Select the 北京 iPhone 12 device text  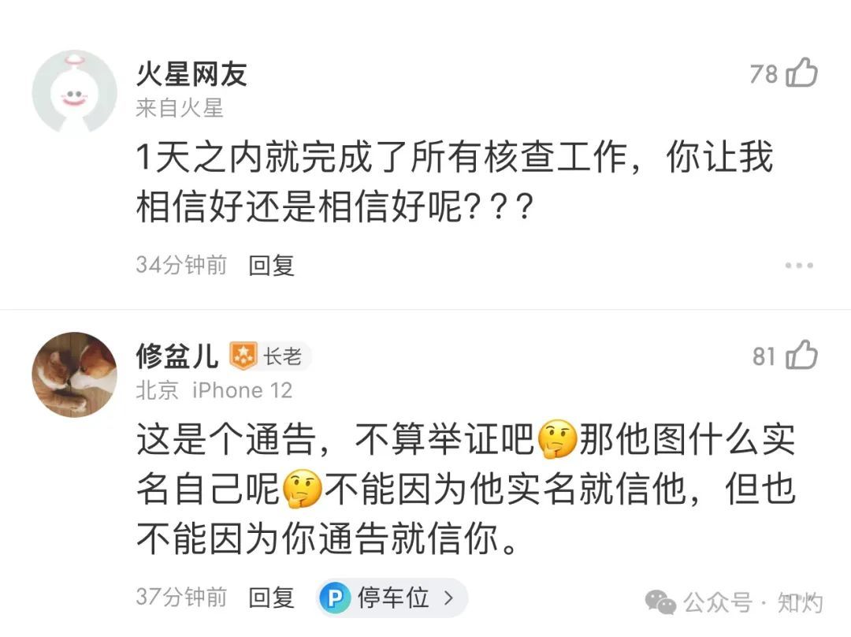pos(214,390)
